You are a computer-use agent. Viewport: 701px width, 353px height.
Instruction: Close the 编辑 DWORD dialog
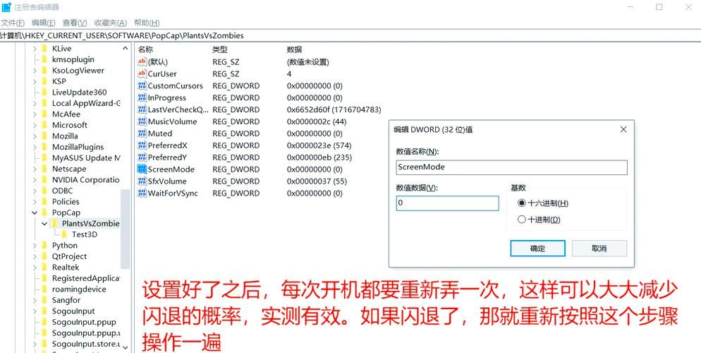click(x=623, y=130)
